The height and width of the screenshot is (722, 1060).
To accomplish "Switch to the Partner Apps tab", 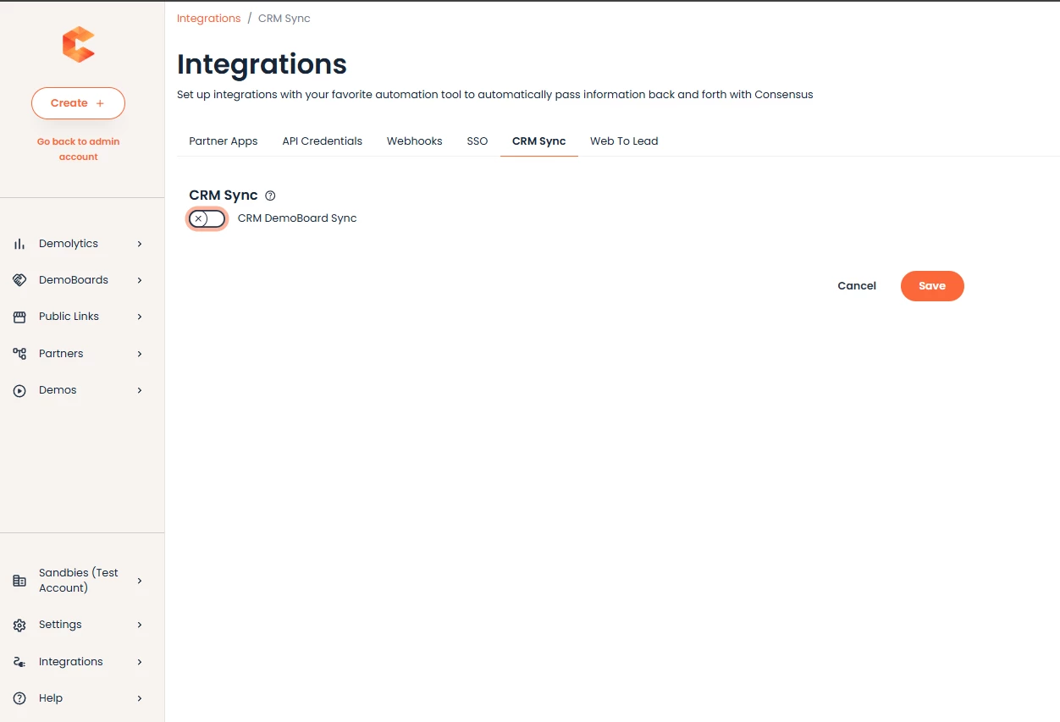I will click(x=224, y=141).
